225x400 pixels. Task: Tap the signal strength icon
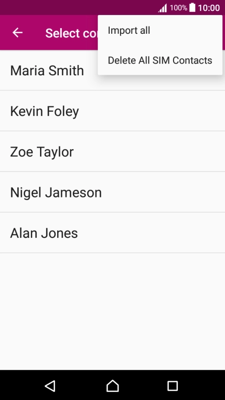[x=163, y=8]
